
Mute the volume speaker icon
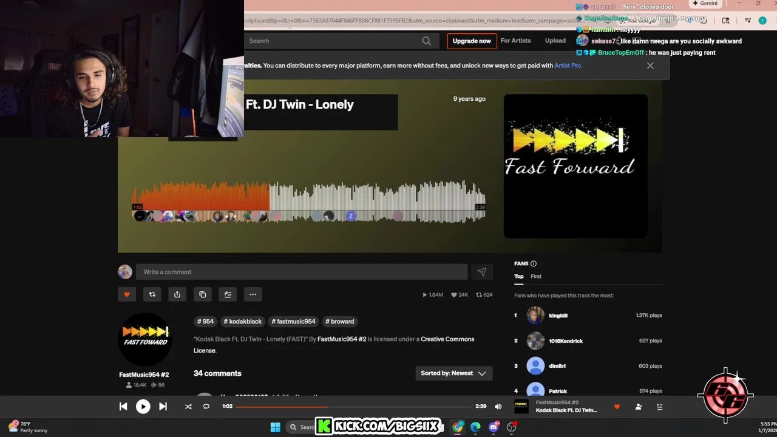click(x=498, y=407)
